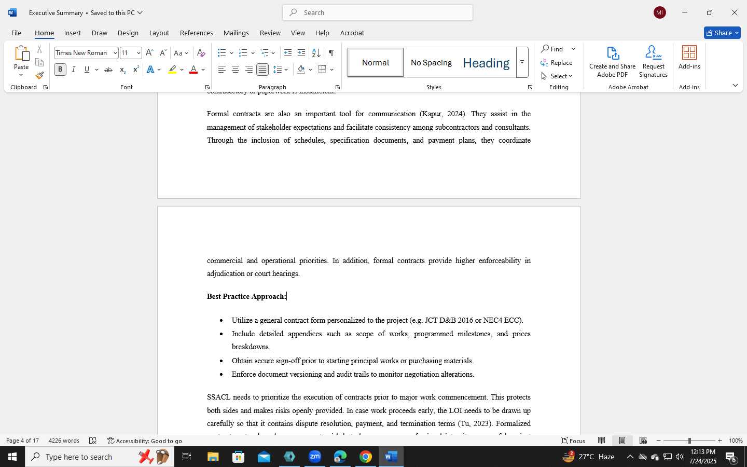Click Request Signatures icon
Image resolution: width=747 pixels, height=467 pixels.
653,61
